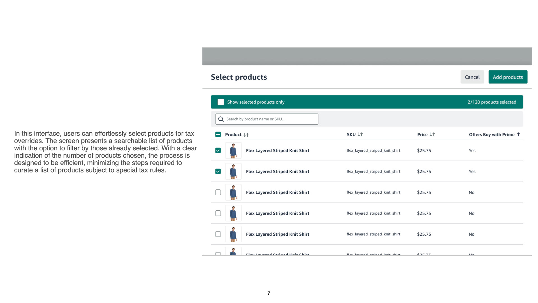The width and height of the screenshot is (538, 303).
Task: Click the fifth row product name
Action: tap(277, 234)
